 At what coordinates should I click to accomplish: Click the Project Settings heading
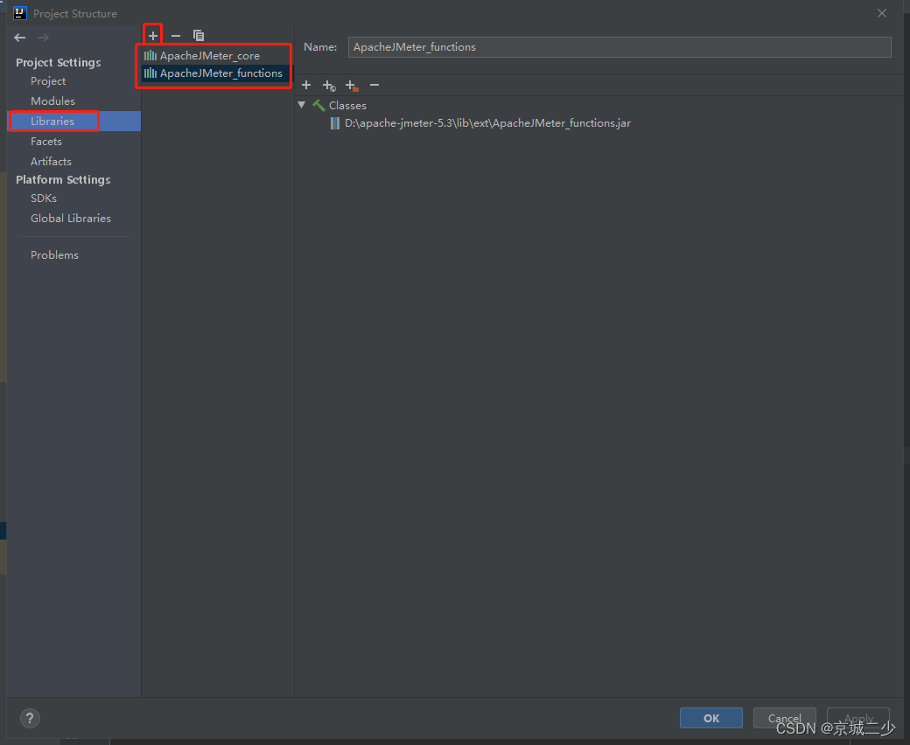pyautogui.click(x=58, y=63)
